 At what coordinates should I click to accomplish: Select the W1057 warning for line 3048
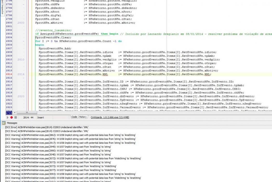tap(58, 154)
